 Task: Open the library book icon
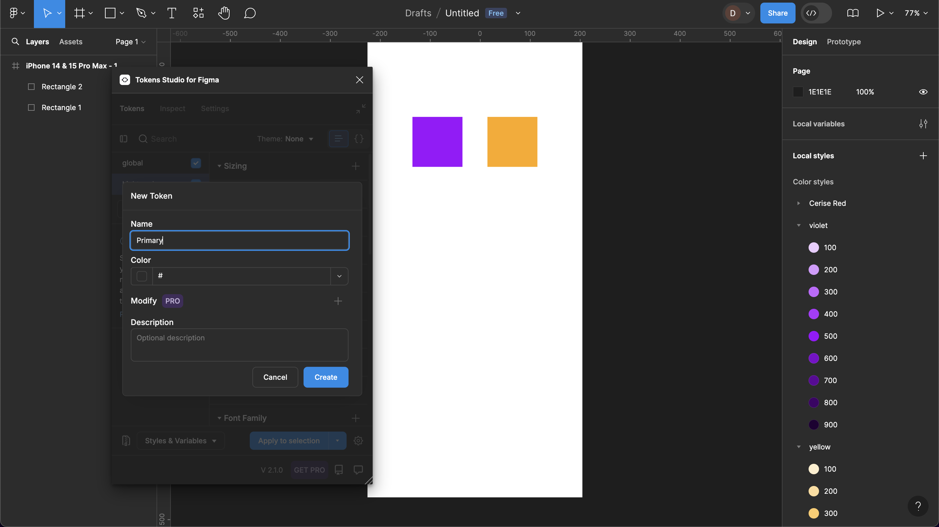853,13
